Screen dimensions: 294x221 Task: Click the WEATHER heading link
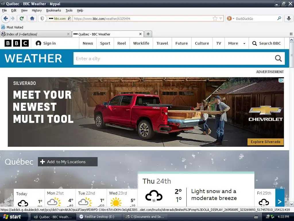tap(33, 58)
